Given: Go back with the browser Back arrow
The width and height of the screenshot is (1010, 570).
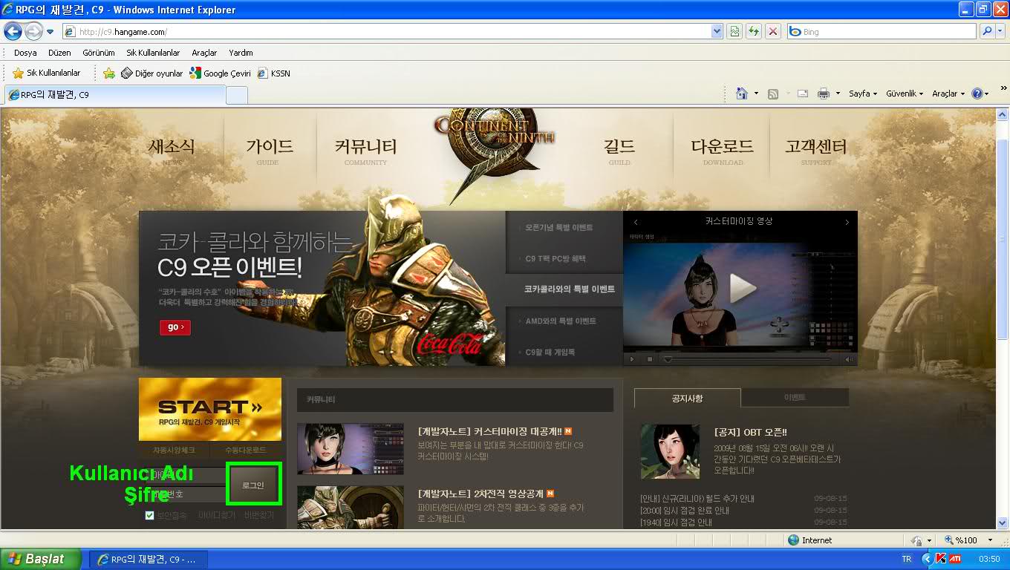Looking at the screenshot, I should point(13,31).
